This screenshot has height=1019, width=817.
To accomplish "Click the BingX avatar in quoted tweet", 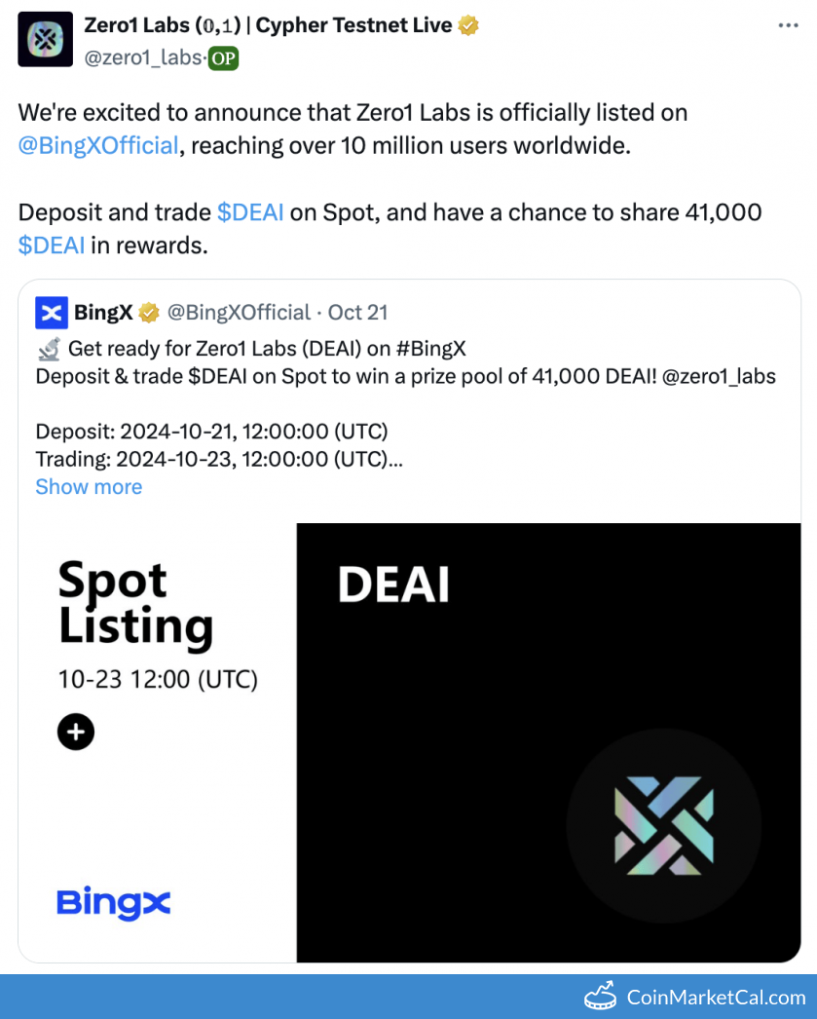I will click(52, 313).
